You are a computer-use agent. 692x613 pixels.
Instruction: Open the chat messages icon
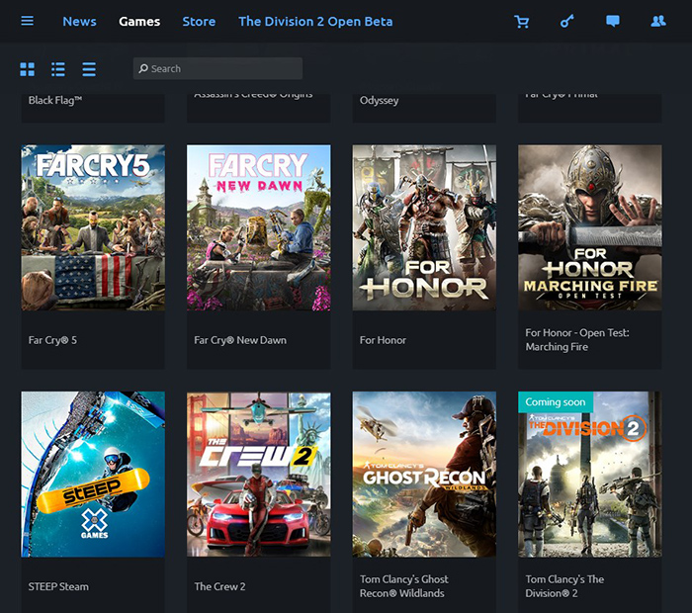[613, 21]
